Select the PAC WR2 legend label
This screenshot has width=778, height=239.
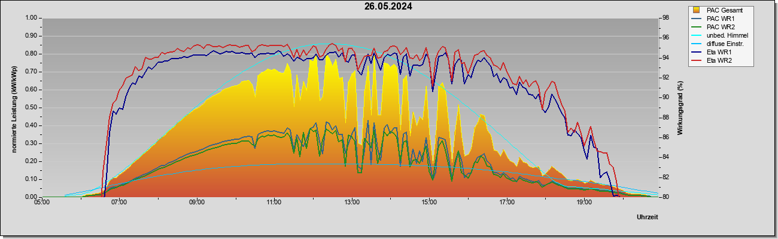[x=720, y=27]
